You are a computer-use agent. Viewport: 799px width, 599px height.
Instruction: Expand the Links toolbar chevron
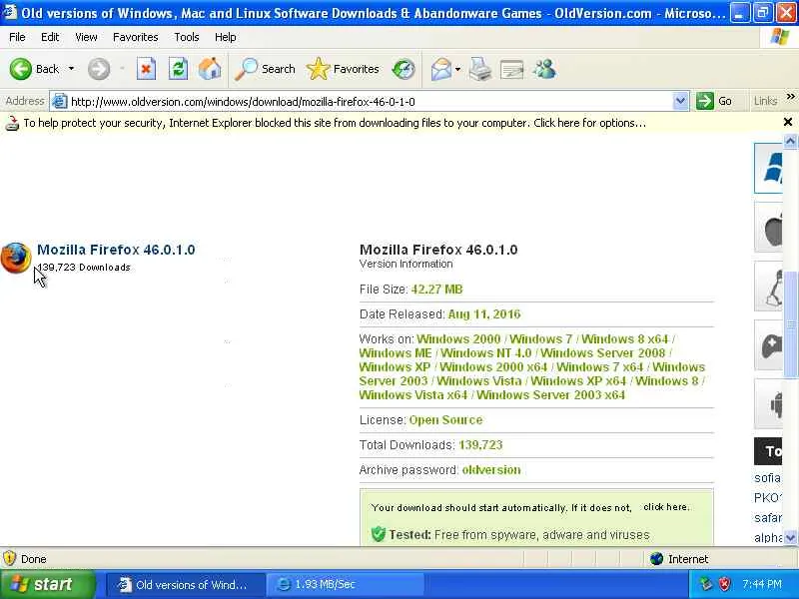[x=790, y=97]
